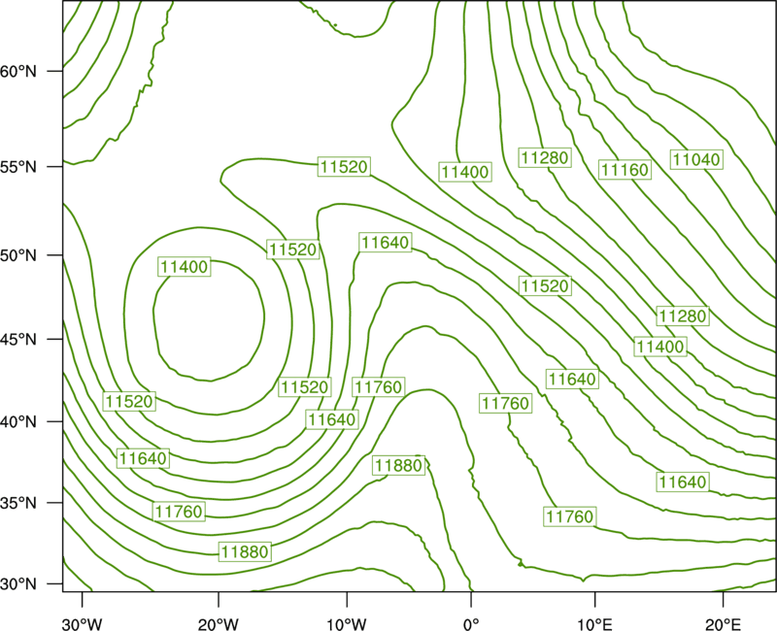Select the 20°E longitude axis label
Screen dimensions: 777x631
click(x=723, y=624)
